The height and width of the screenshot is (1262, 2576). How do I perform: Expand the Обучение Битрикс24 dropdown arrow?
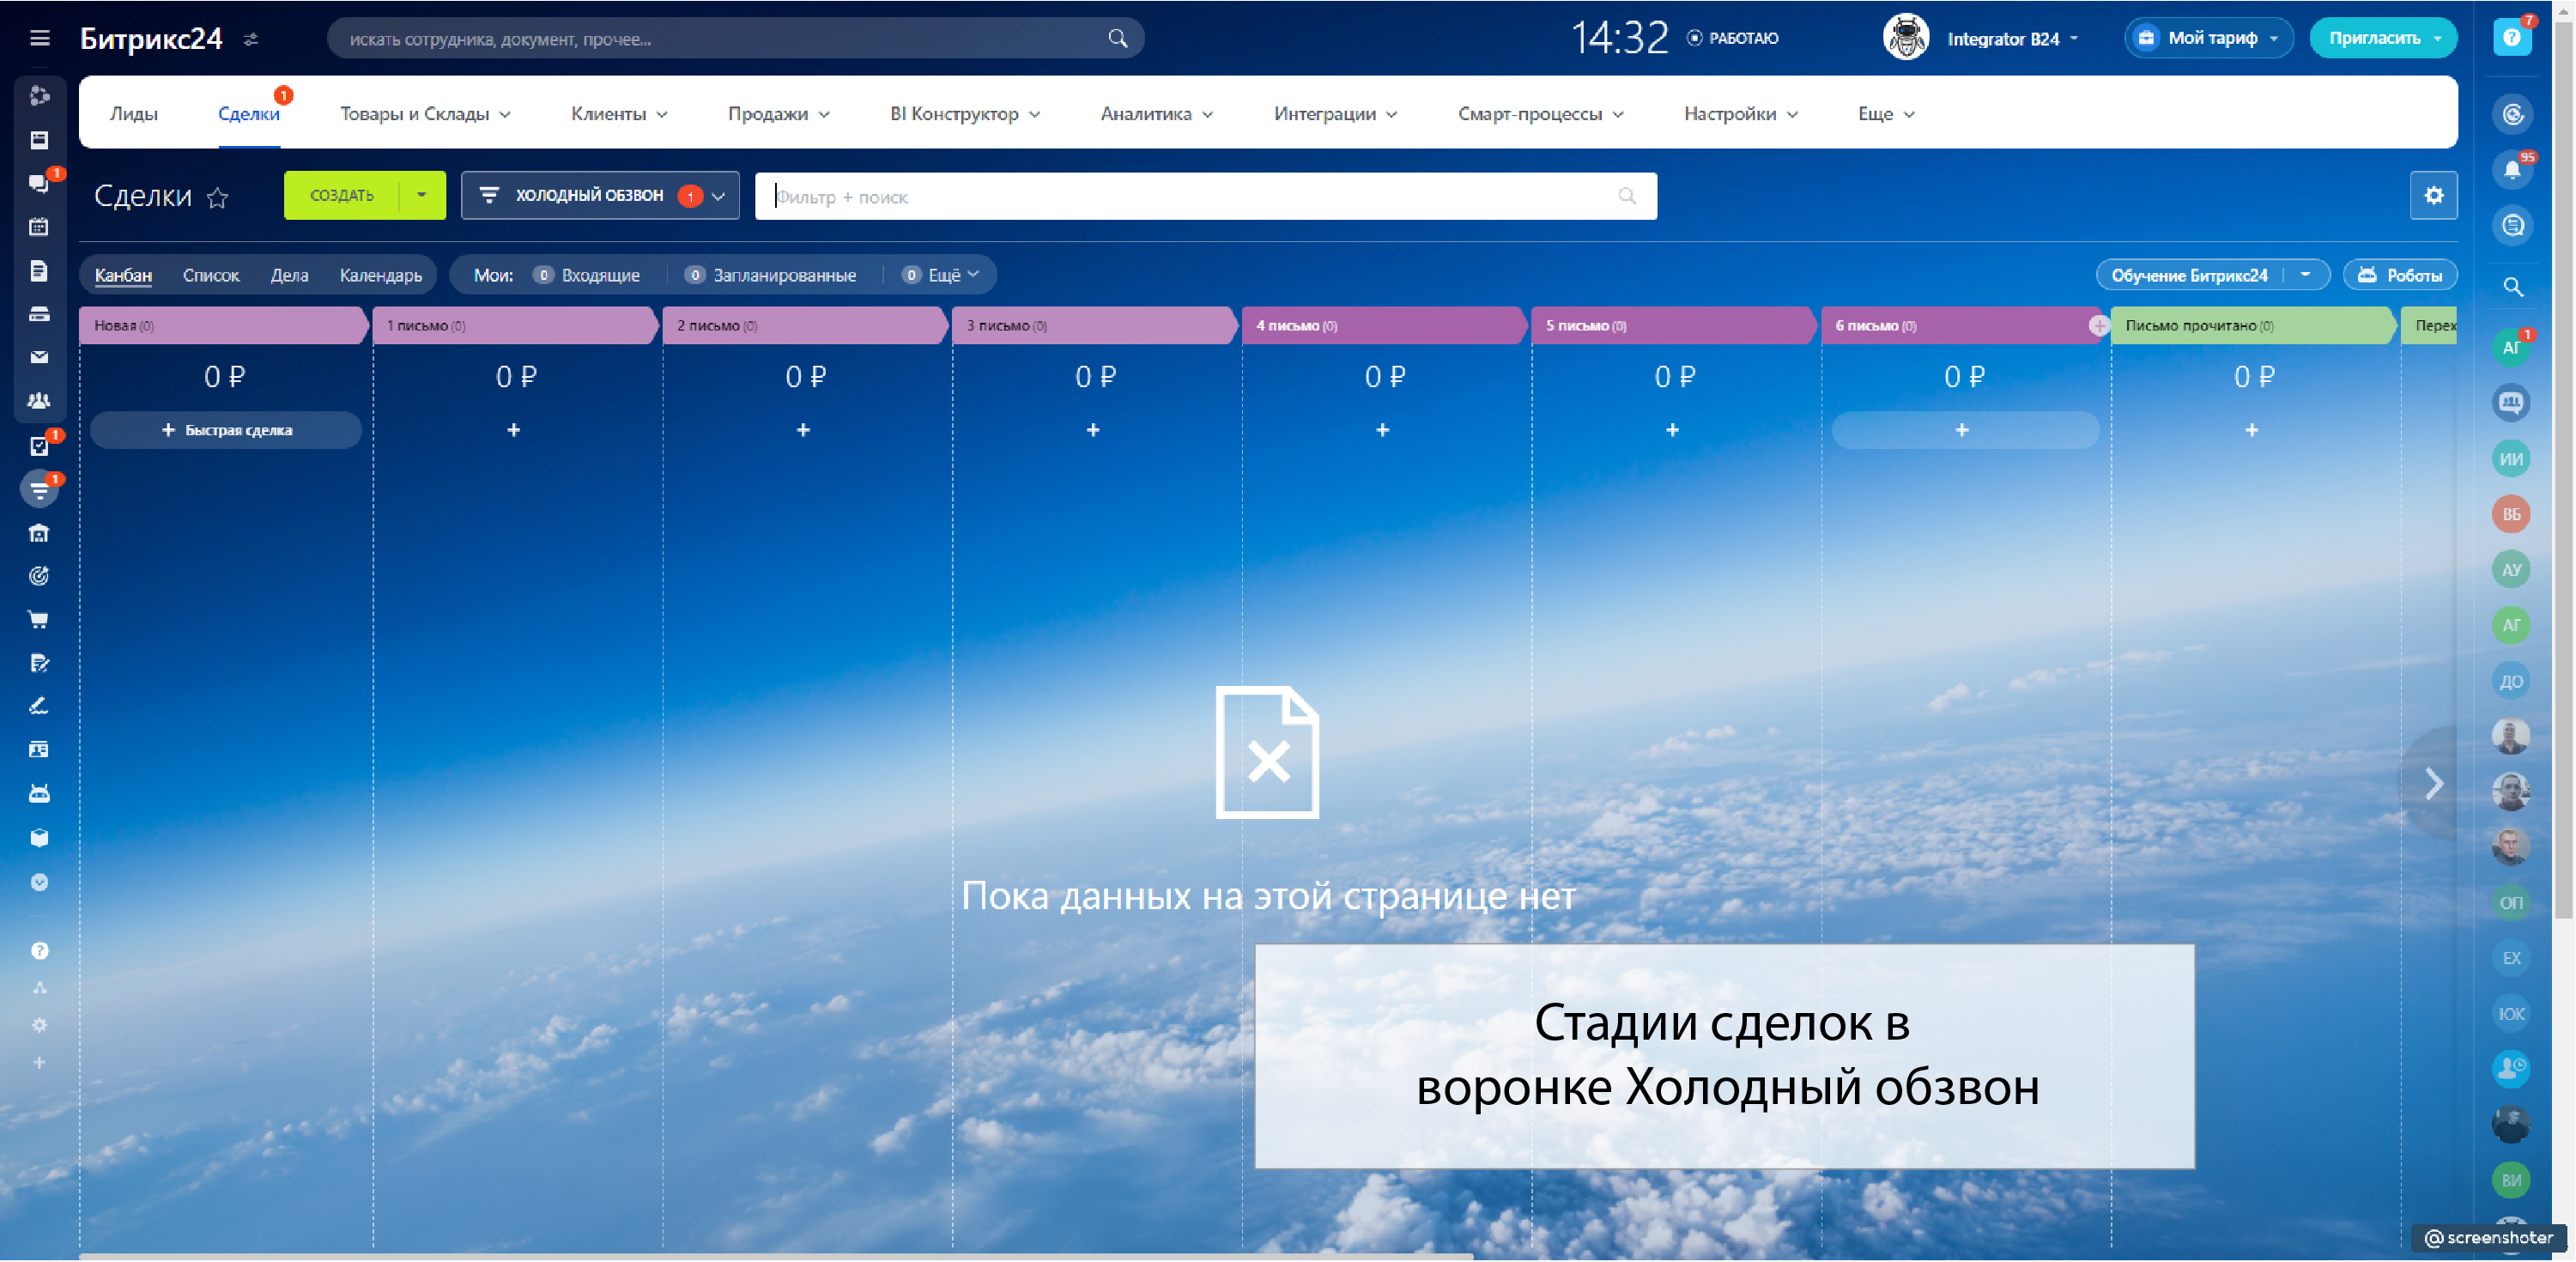coord(2305,274)
